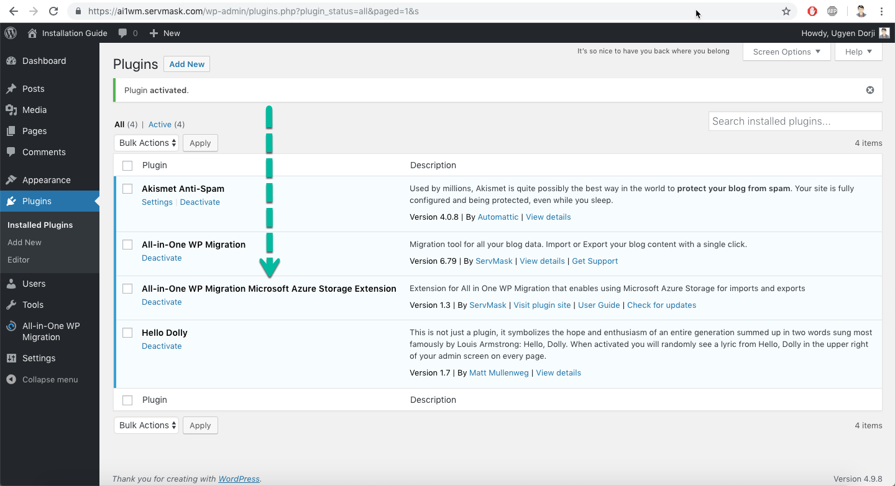895x486 pixels.
Task: Bookmark this page with the star icon
Action: [786, 11]
